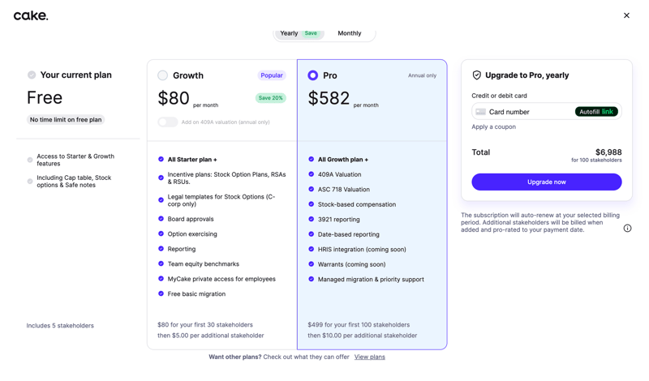Click the info icon beside renewal notice
Image resolution: width=649 pixels, height=381 pixels.
[x=627, y=229]
